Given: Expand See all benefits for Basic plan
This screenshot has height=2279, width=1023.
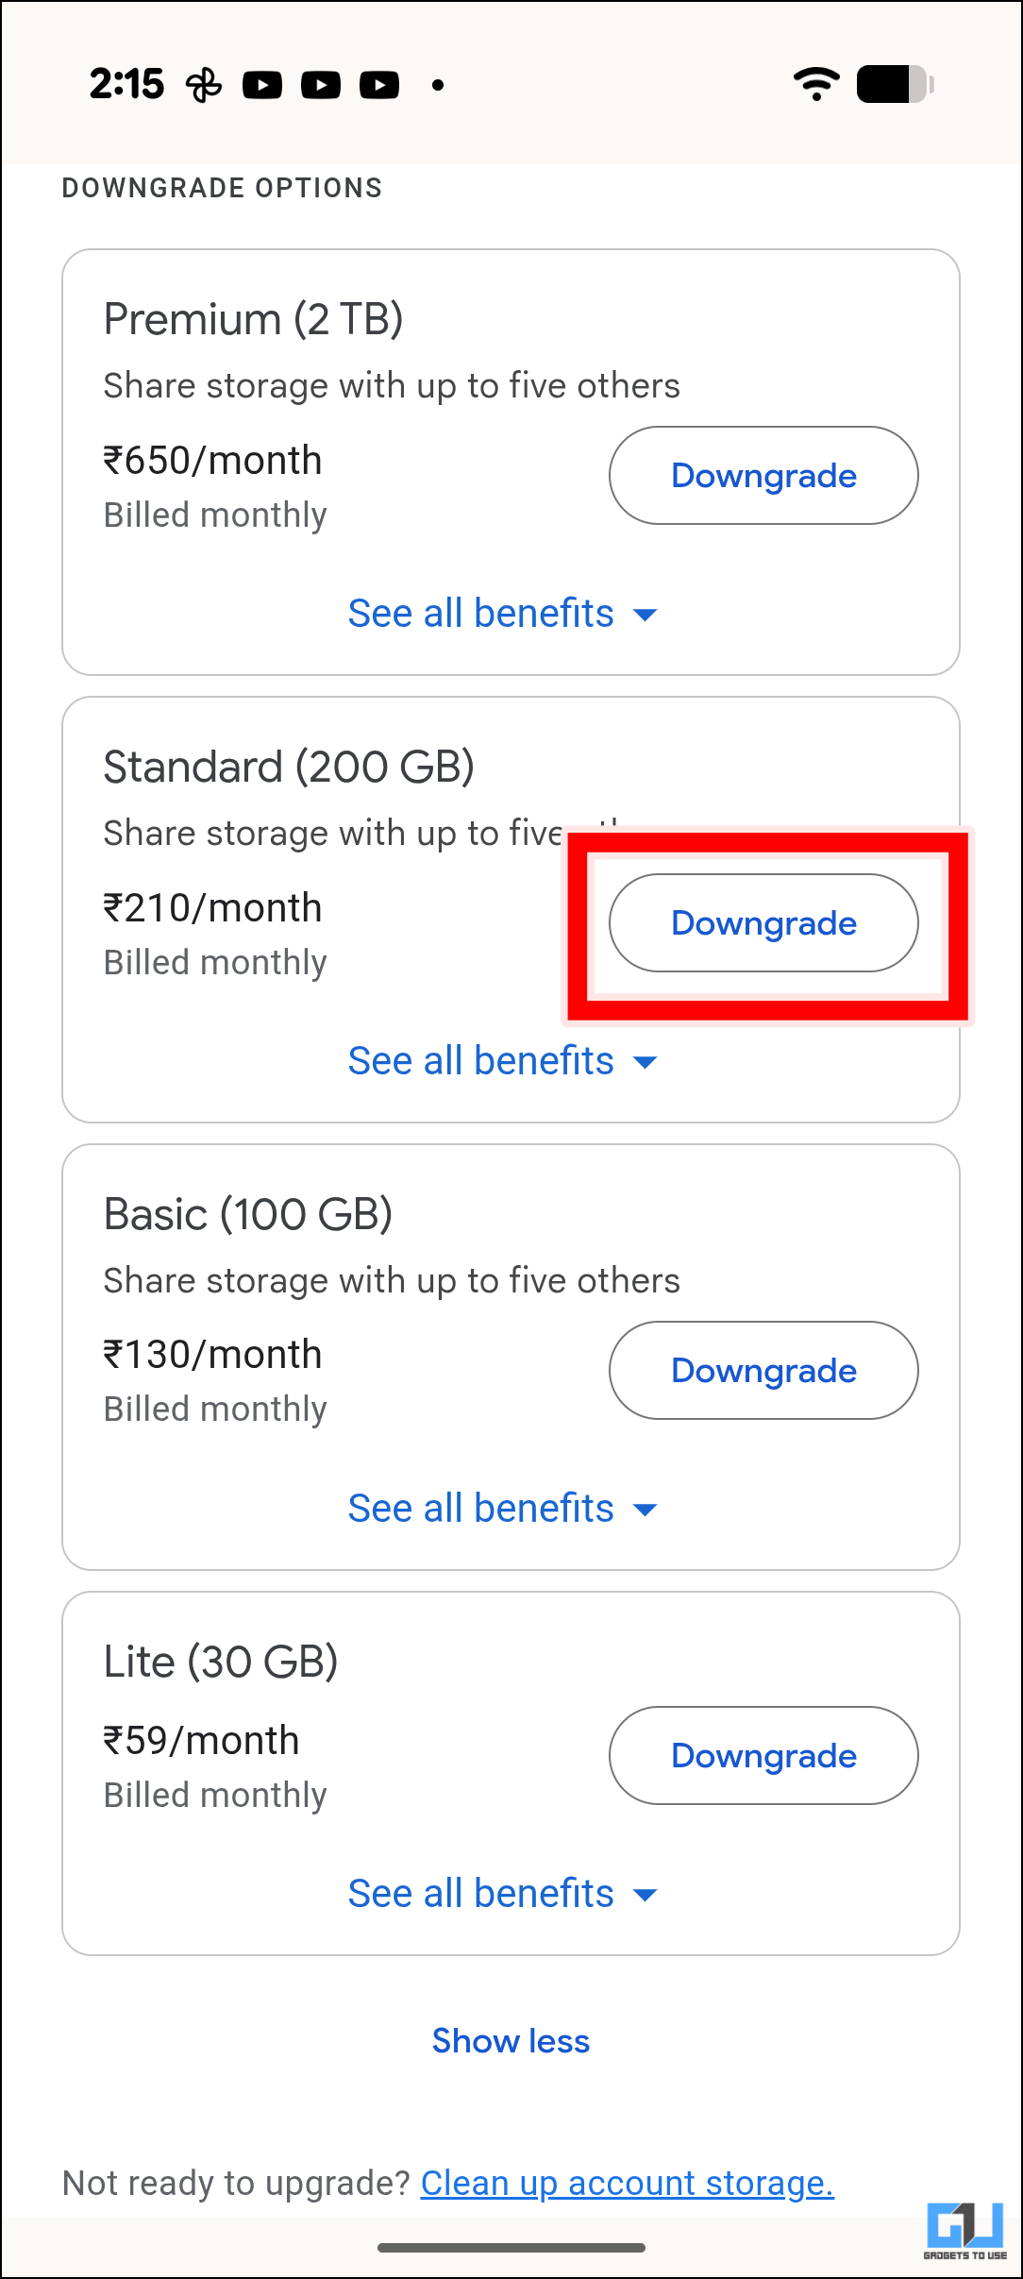Looking at the screenshot, I should click(502, 1509).
